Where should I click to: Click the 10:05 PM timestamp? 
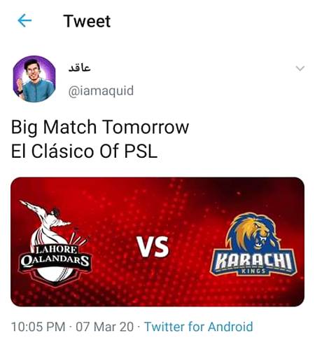click(38, 327)
